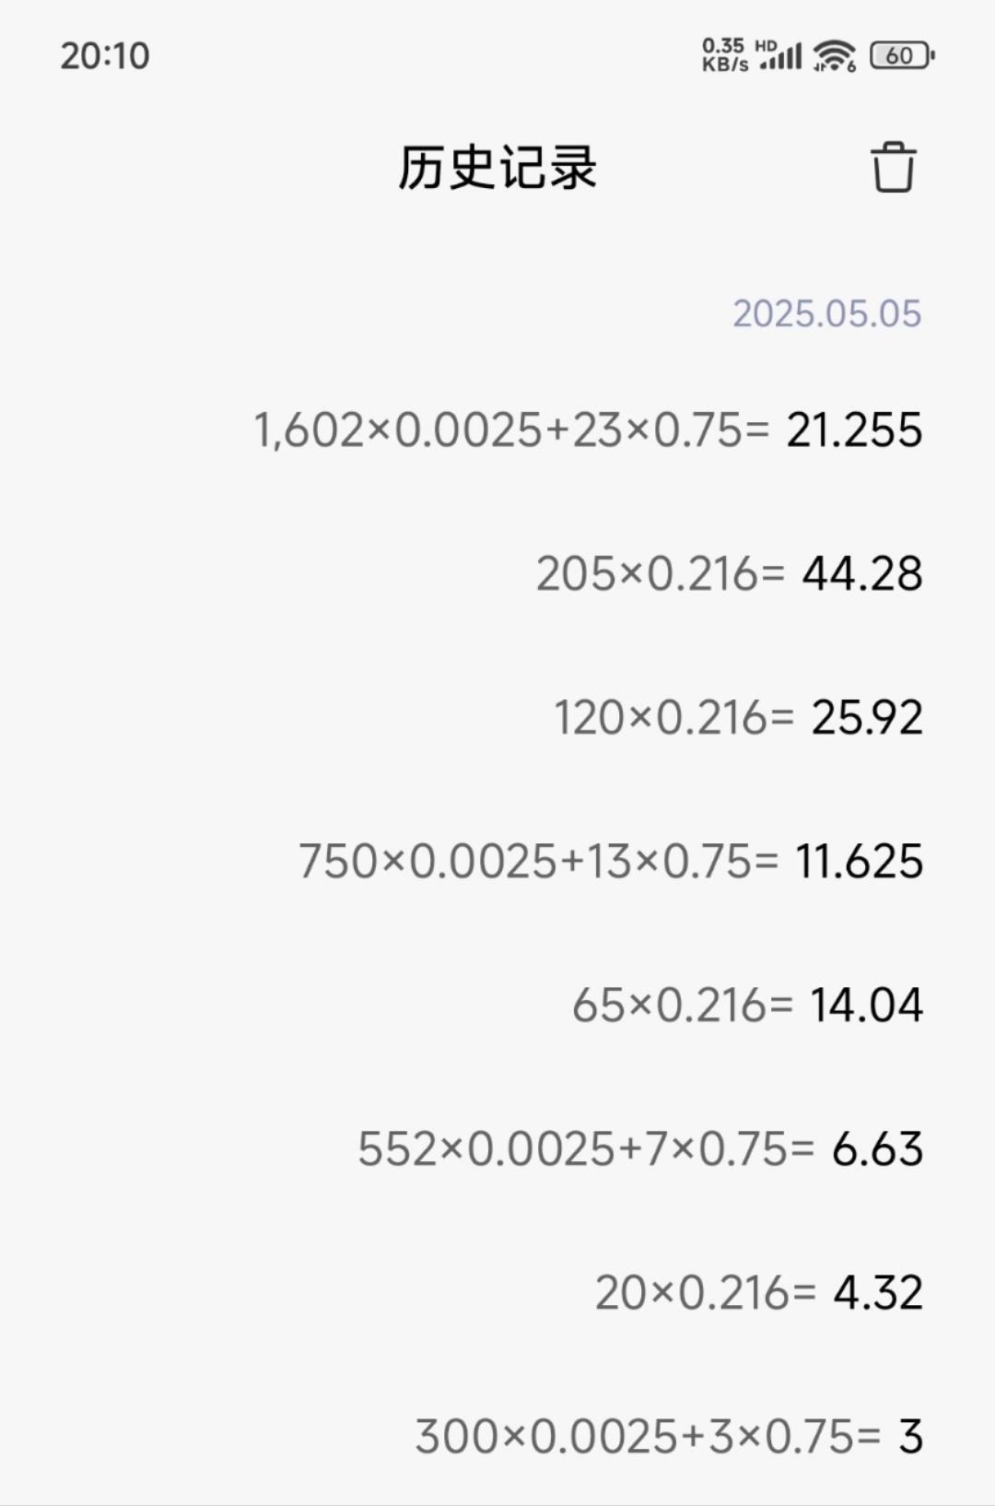
Task: Select the 120×0.216 calculation entry
Action: 738,718
